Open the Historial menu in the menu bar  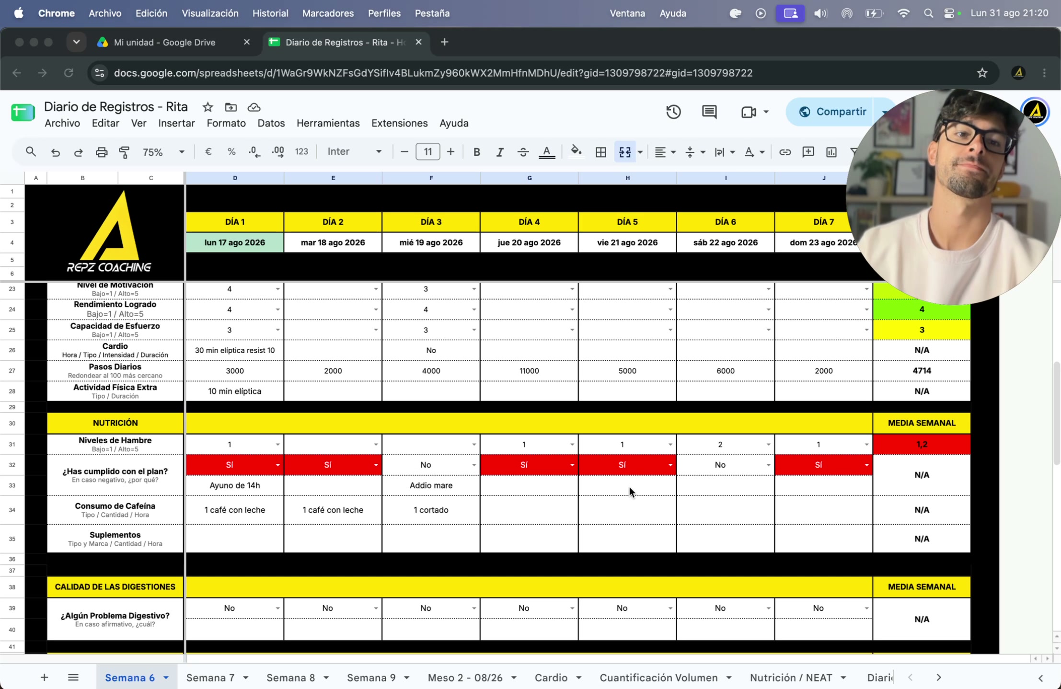(270, 13)
